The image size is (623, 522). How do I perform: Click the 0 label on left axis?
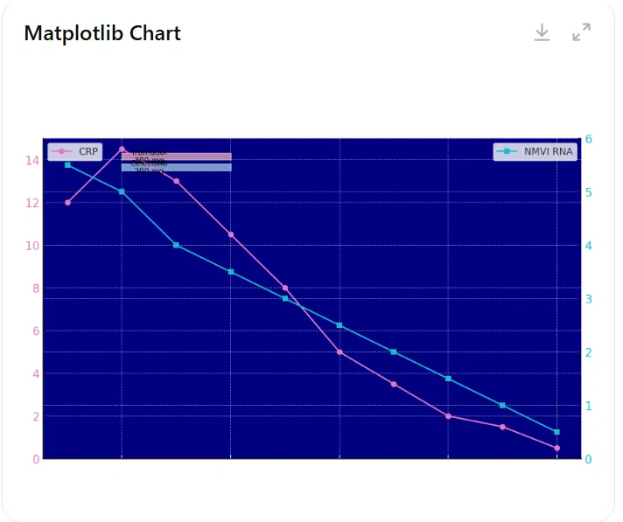[x=36, y=459]
